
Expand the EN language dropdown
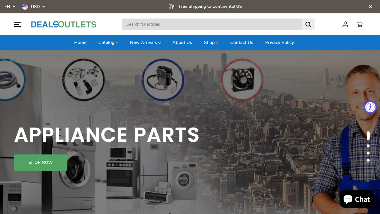(10, 7)
